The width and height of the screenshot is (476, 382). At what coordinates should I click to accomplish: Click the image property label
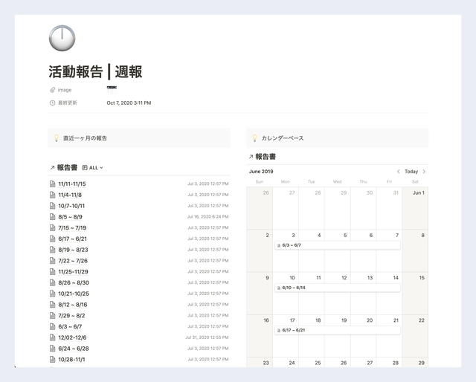(65, 90)
